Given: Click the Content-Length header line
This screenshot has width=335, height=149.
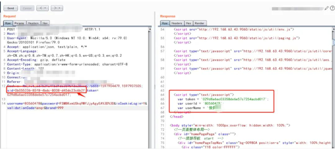Looking at the screenshot, I should 25,68.
